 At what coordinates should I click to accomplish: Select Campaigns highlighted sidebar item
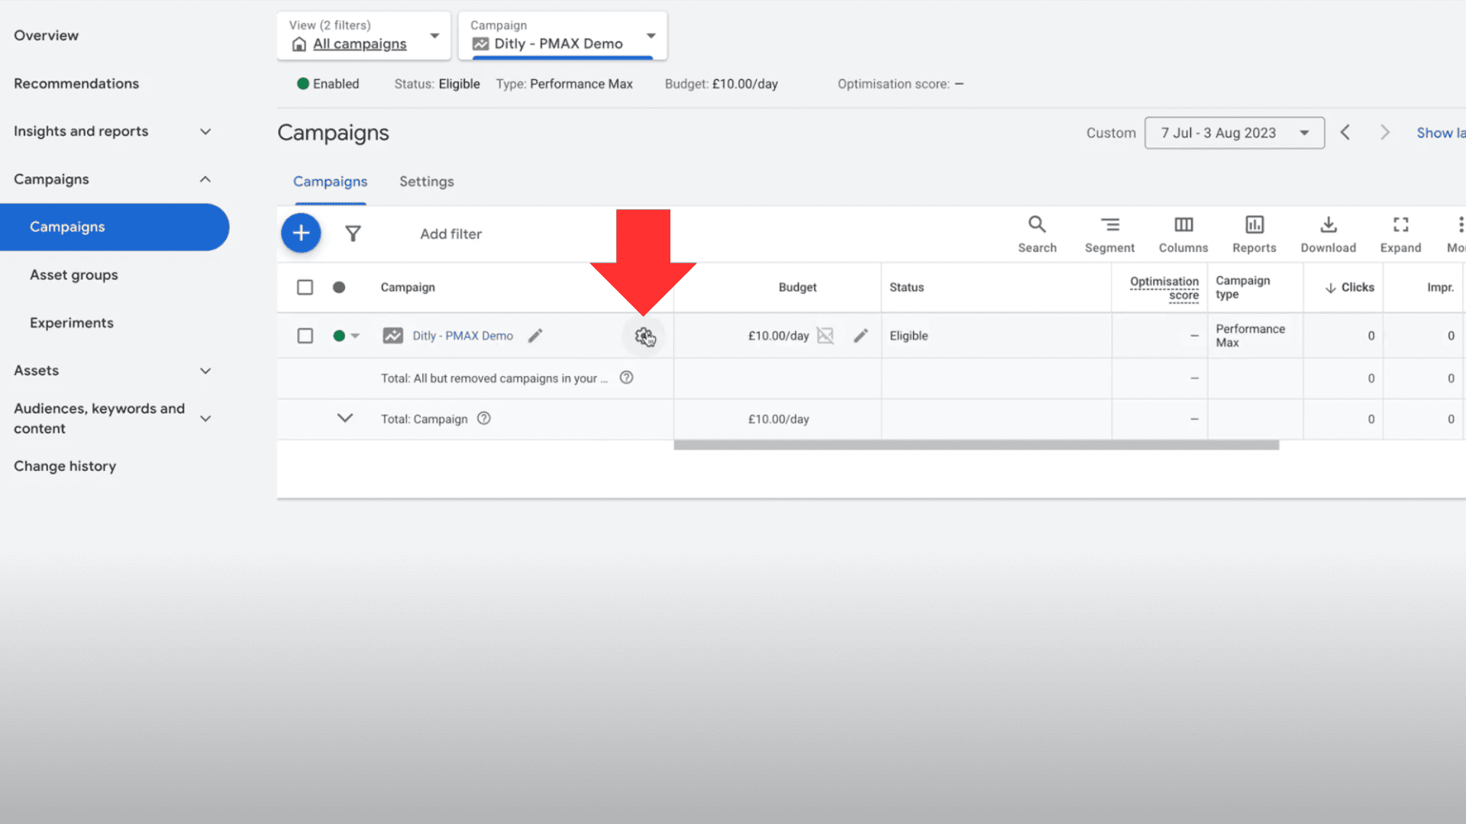[x=115, y=227]
